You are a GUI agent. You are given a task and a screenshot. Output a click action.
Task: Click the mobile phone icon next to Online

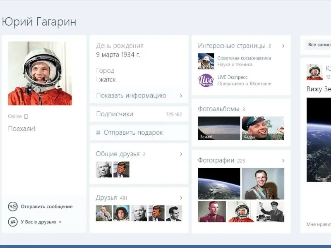26,117
